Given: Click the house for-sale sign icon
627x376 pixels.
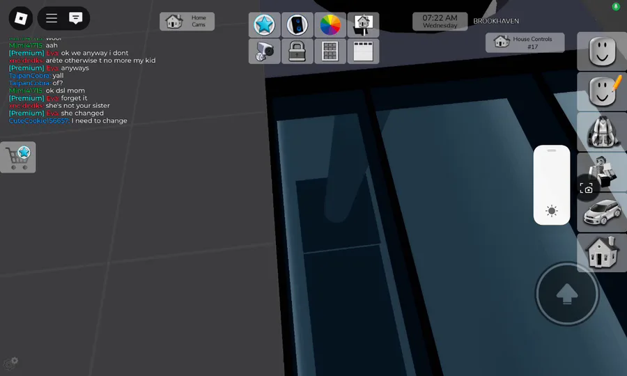Looking at the screenshot, I should (x=363, y=25).
